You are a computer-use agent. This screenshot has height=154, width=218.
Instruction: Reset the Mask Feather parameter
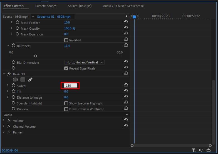click(126, 22)
